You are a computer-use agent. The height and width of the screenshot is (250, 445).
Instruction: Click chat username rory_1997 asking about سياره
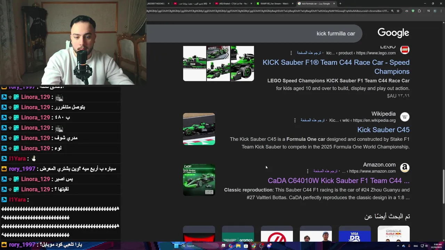[22, 169]
